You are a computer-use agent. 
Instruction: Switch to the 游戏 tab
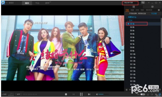click(48, 3)
